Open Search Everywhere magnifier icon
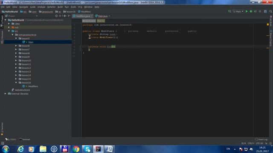Image resolution: width=273 pixels, height=153 pixels. 270,11
